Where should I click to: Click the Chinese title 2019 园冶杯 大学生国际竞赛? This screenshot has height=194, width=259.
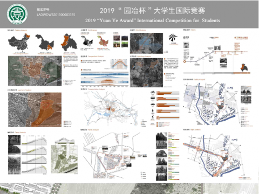click(152, 11)
